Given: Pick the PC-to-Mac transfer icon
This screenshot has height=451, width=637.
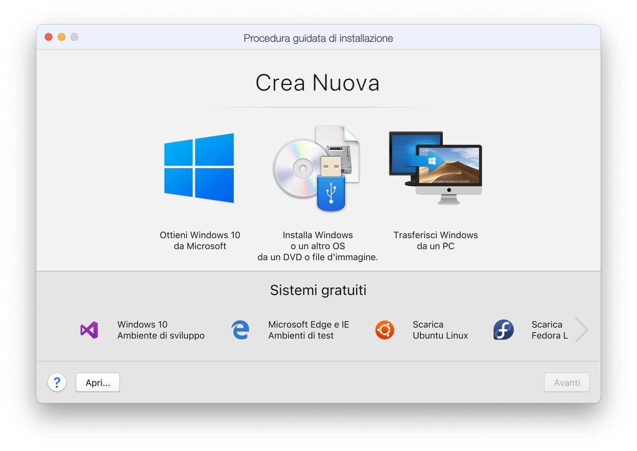Looking at the screenshot, I should (436, 168).
